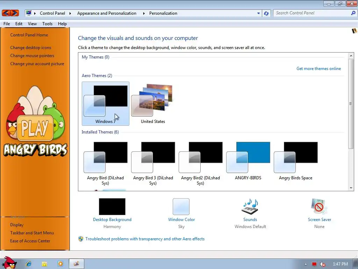Open Sounds settings icon
The image size is (358, 269).
(x=250, y=207)
